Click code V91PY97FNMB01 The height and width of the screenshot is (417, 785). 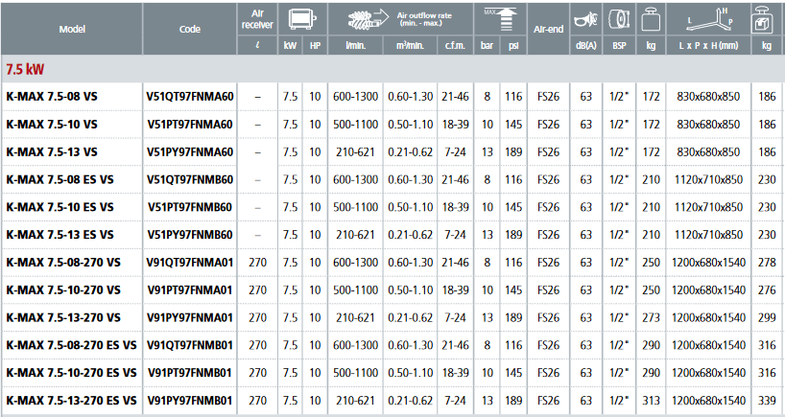[190, 401]
